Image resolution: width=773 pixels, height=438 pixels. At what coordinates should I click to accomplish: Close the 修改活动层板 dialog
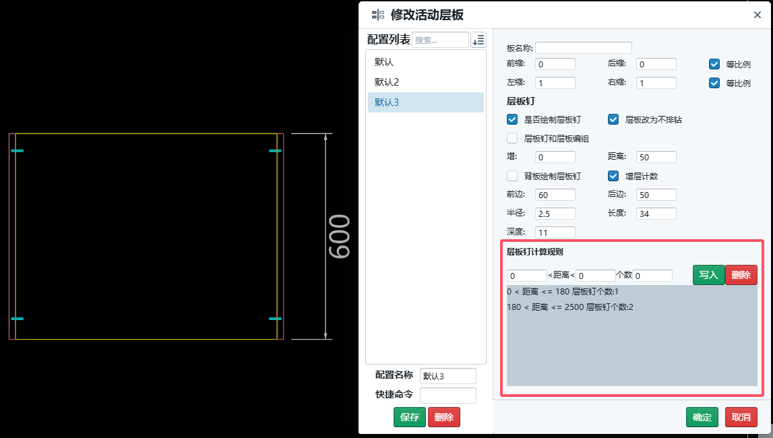tap(757, 15)
